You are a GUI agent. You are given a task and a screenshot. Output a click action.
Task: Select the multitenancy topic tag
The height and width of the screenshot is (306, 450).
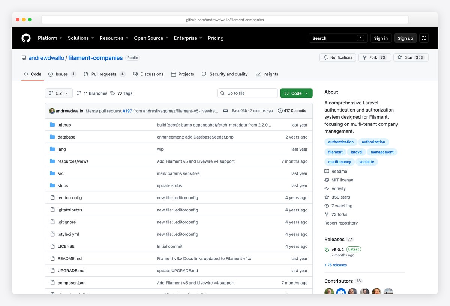pos(340,162)
